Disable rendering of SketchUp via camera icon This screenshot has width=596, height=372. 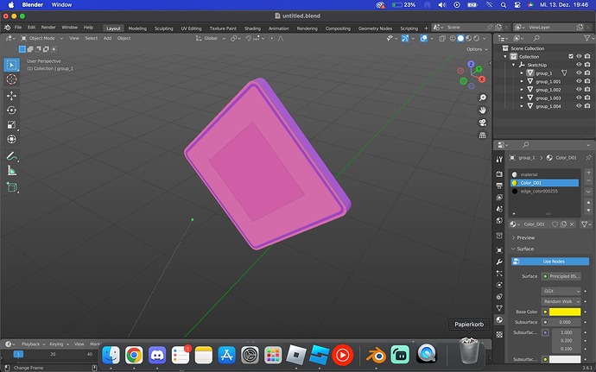[589, 65]
